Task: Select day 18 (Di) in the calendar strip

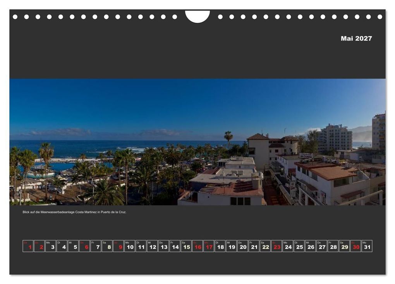Action: coord(220,246)
